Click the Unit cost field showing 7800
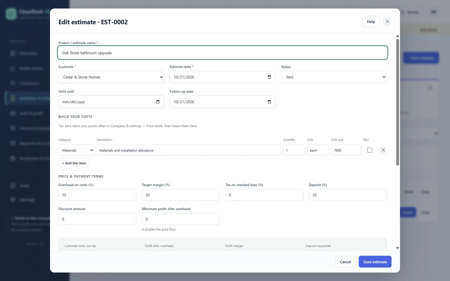This screenshot has width=450, height=281. (x=346, y=150)
